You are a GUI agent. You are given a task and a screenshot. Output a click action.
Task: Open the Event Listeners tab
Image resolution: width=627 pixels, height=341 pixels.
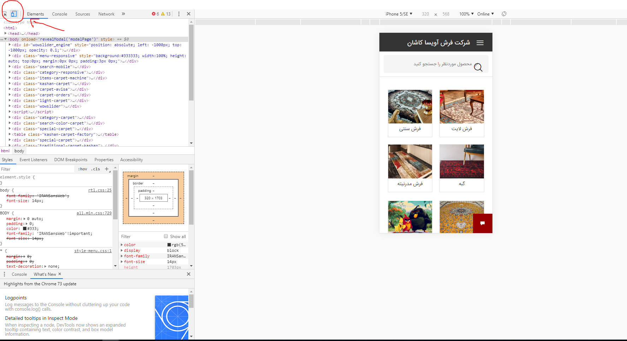34,160
